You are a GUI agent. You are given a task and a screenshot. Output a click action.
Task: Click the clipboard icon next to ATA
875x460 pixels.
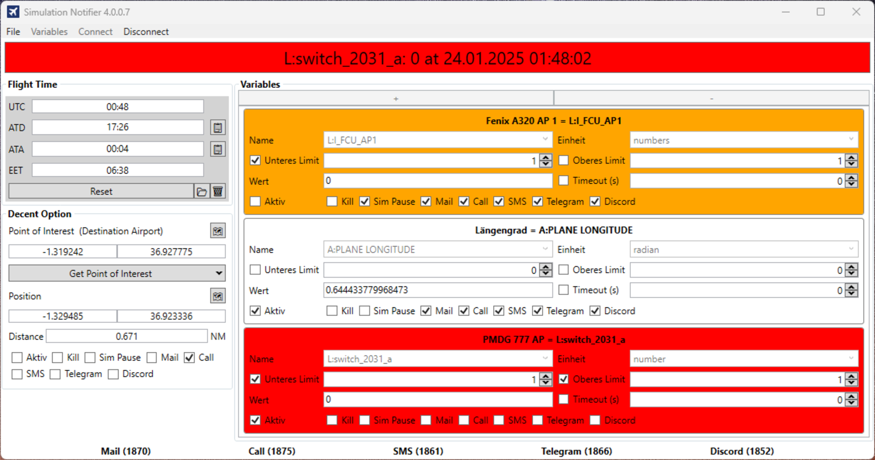tap(218, 149)
